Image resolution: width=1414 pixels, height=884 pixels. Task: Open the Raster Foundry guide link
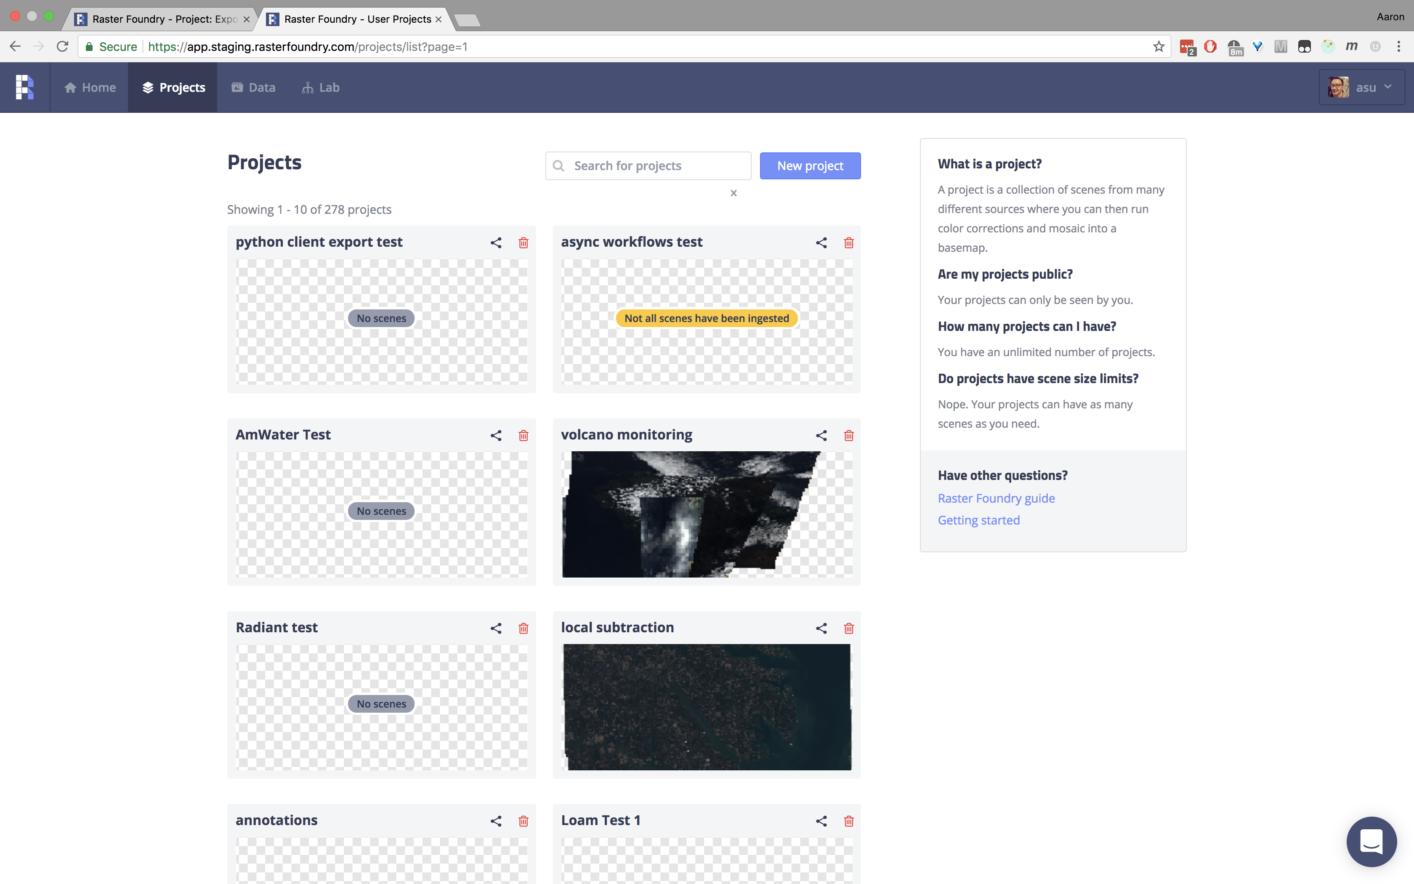click(x=996, y=498)
